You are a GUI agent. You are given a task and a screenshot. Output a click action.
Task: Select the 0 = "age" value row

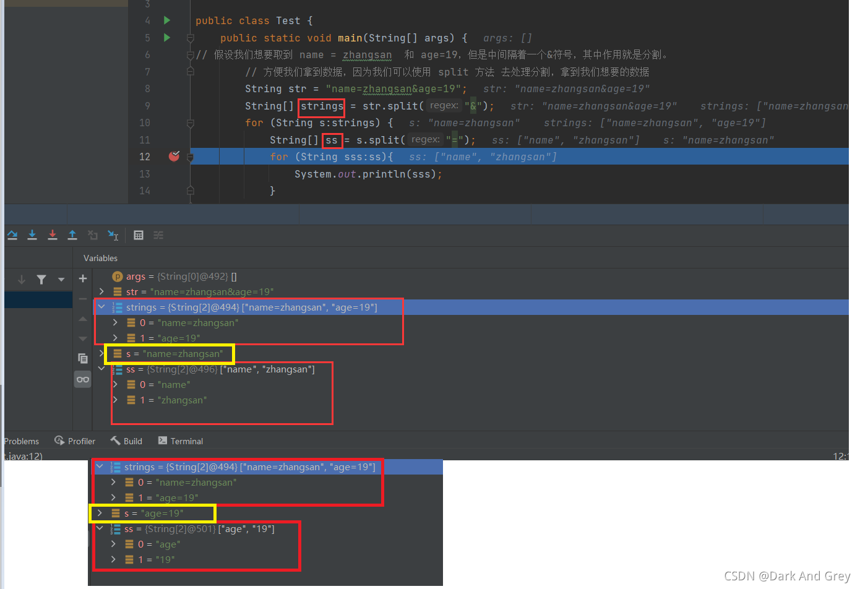(266, 544)
